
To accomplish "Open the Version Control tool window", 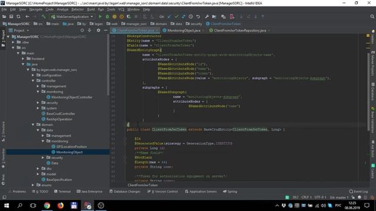I will tap(163, 192).
